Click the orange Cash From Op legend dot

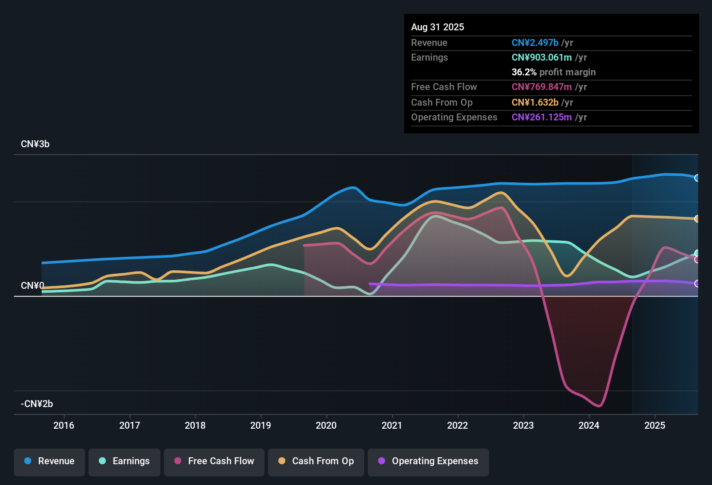click(x=281, y=461)
